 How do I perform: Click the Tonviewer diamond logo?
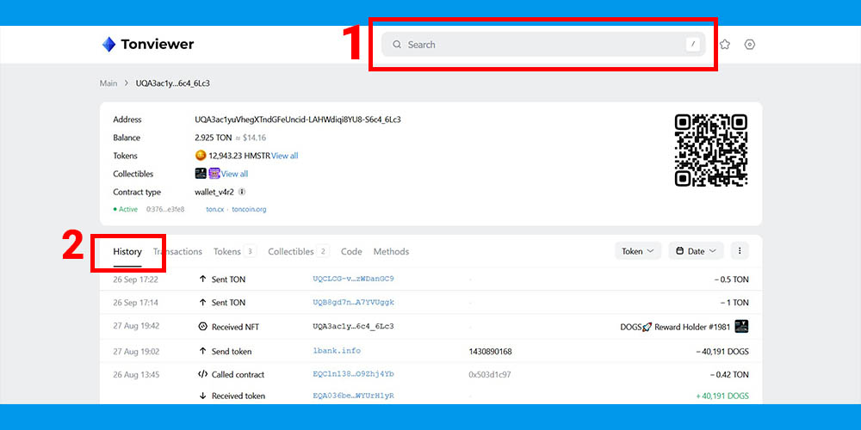click(108, 45)
